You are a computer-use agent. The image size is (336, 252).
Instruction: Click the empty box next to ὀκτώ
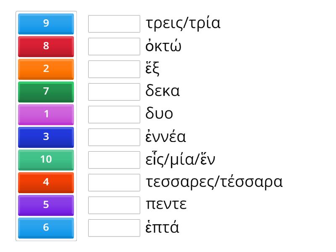(114, 46)
